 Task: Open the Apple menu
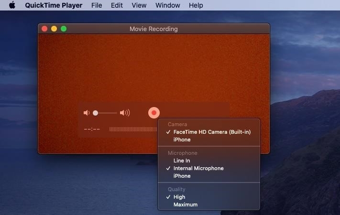click(12, 5)
